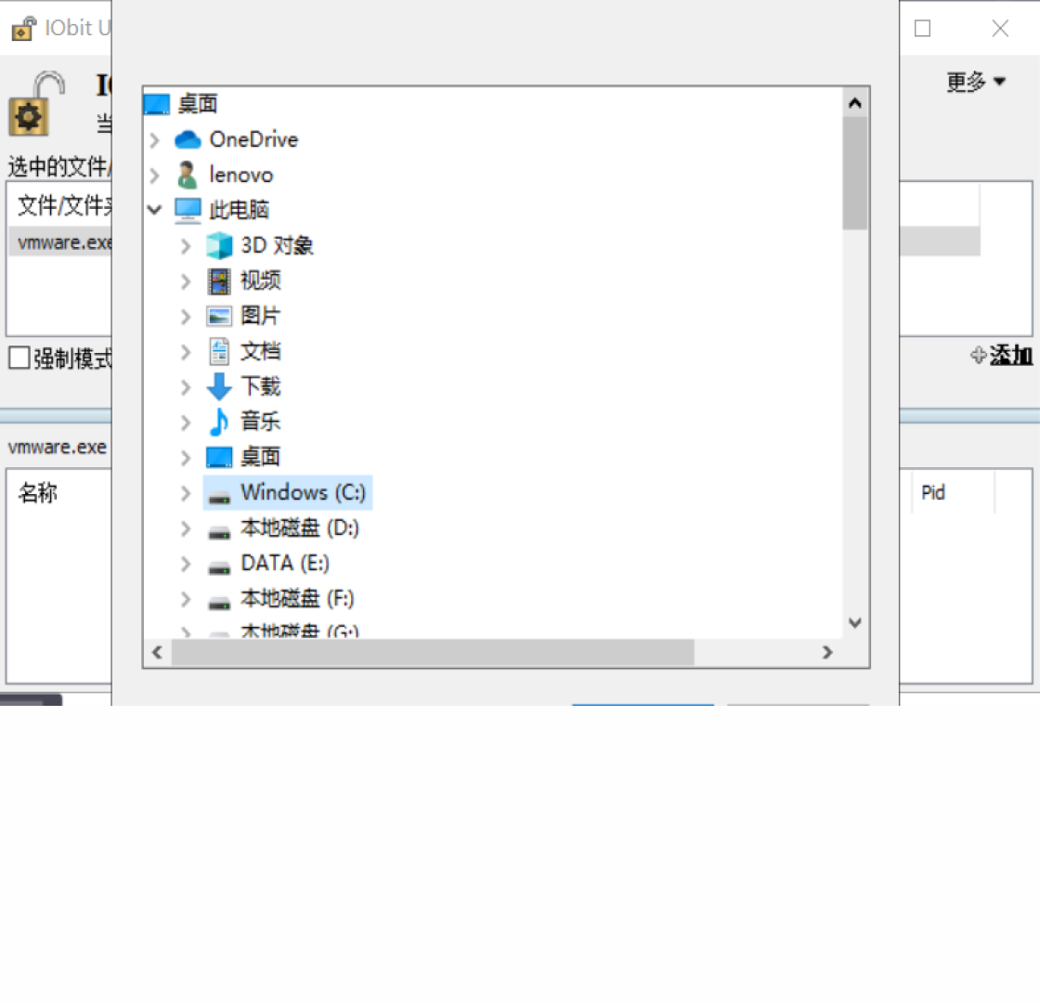Expand the 音乐 folder node

pyautogui.click(x=186, y=423)
